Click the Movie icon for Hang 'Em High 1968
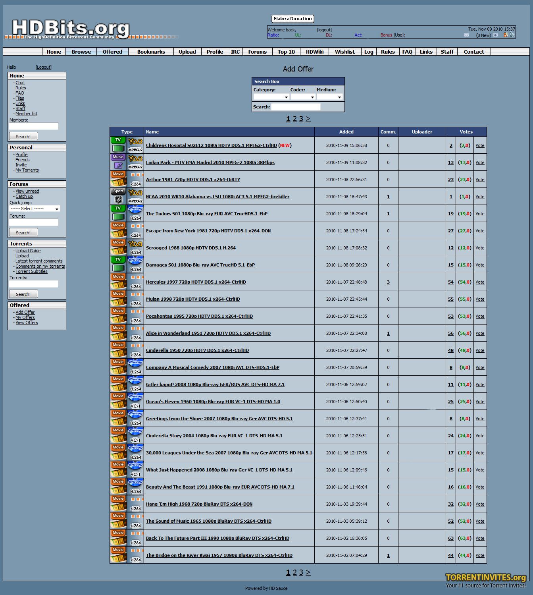The width and height of the screenshot is (533, 595). tap(118, 504)
